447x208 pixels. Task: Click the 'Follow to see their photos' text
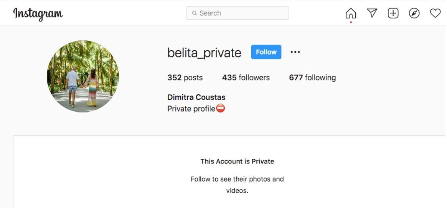pos(237,179)
